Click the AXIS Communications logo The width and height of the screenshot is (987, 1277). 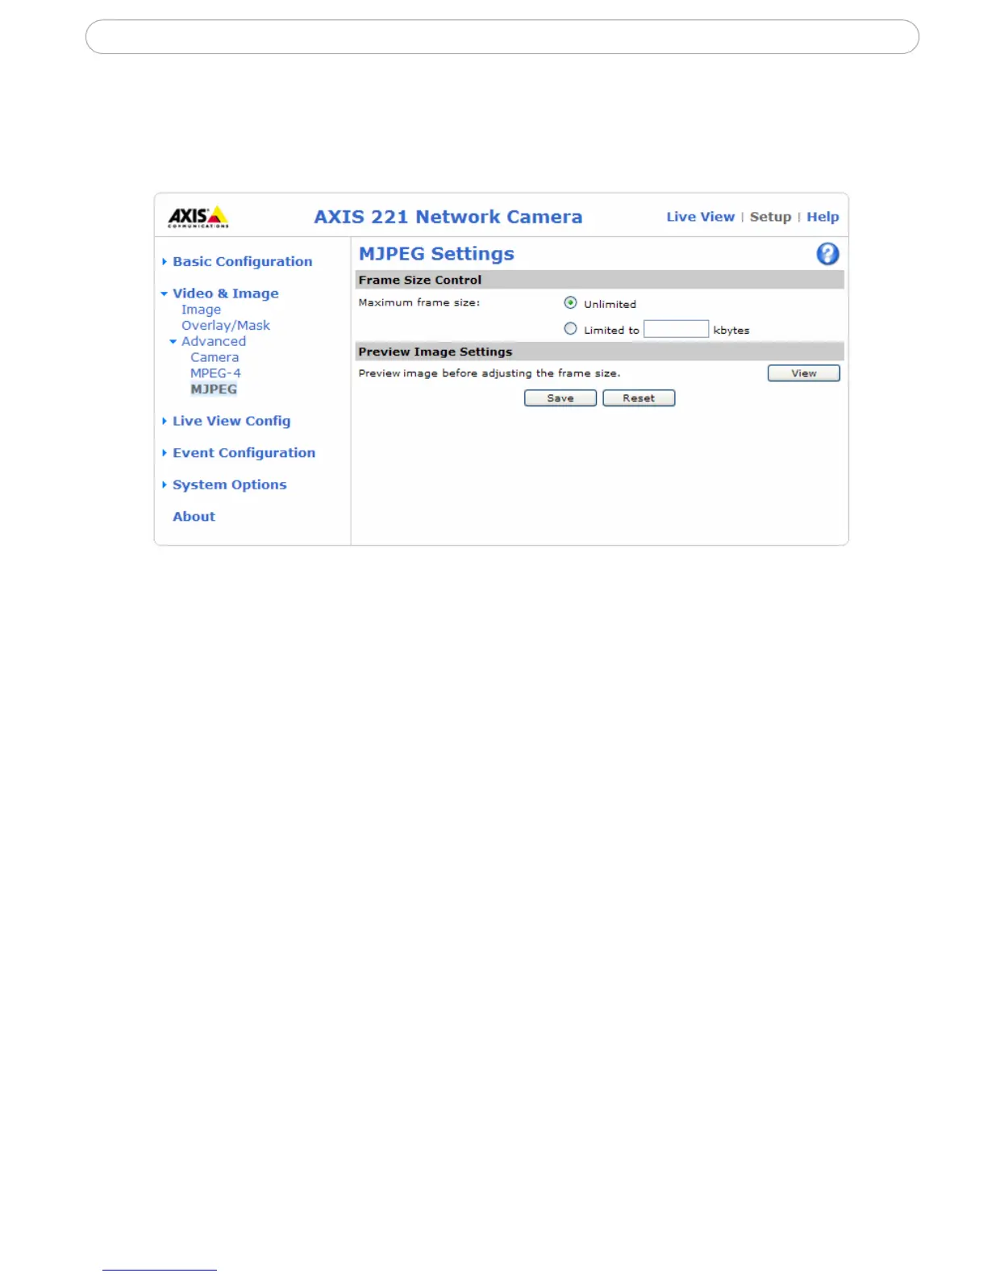(x=198, y=217)
